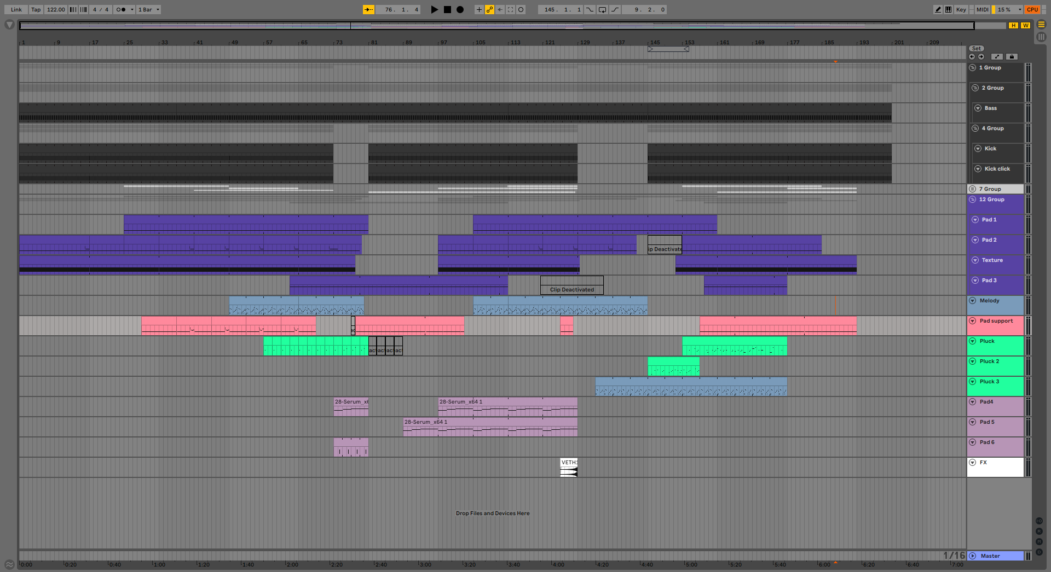Viewport: 1051px width, 572px height.
Task: Toggle the W optimize width button
Action: 1025,25
